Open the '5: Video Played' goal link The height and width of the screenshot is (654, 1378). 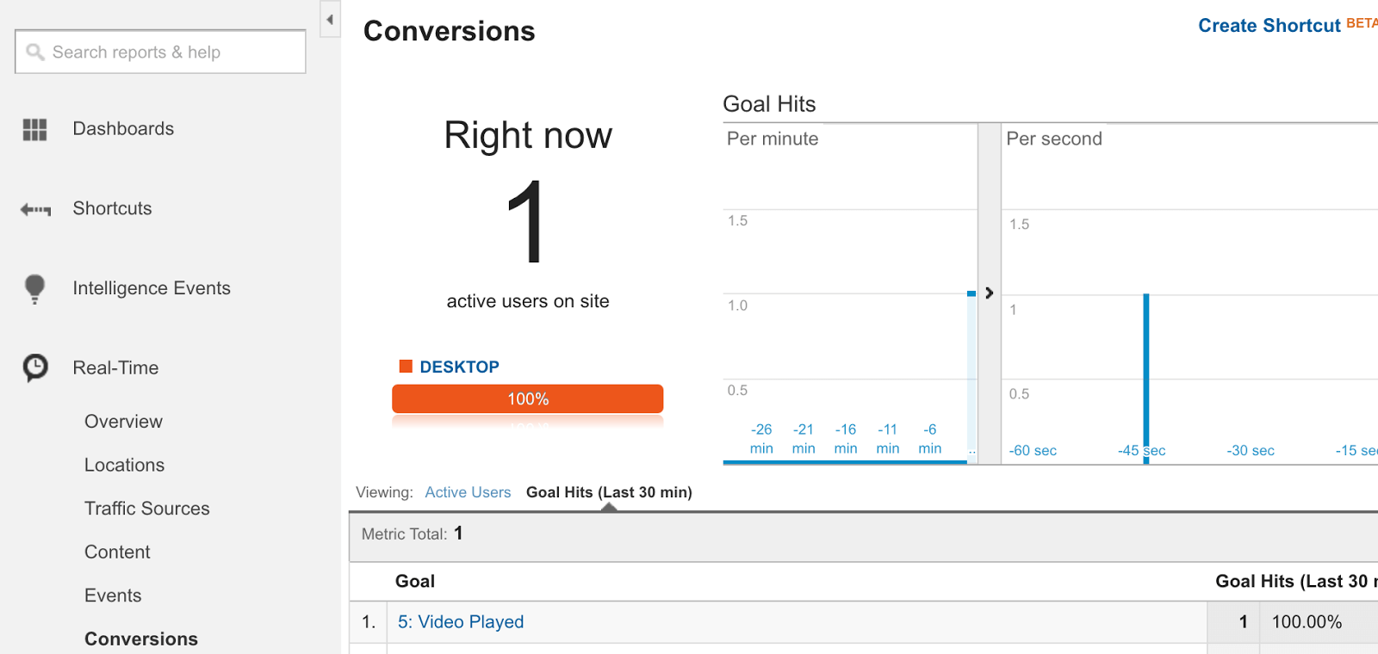461,622
